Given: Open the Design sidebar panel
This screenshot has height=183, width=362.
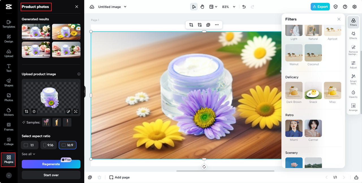Looking at the screenshot, I should [9, 39].
